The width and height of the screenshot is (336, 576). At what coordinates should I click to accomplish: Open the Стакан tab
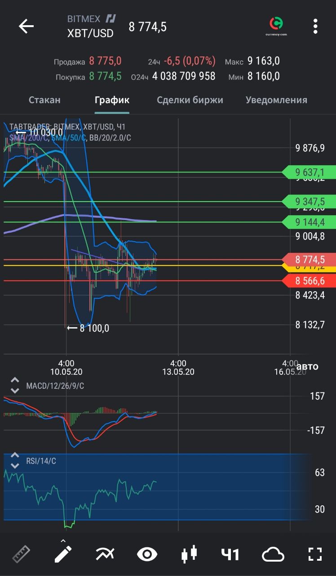44,100
